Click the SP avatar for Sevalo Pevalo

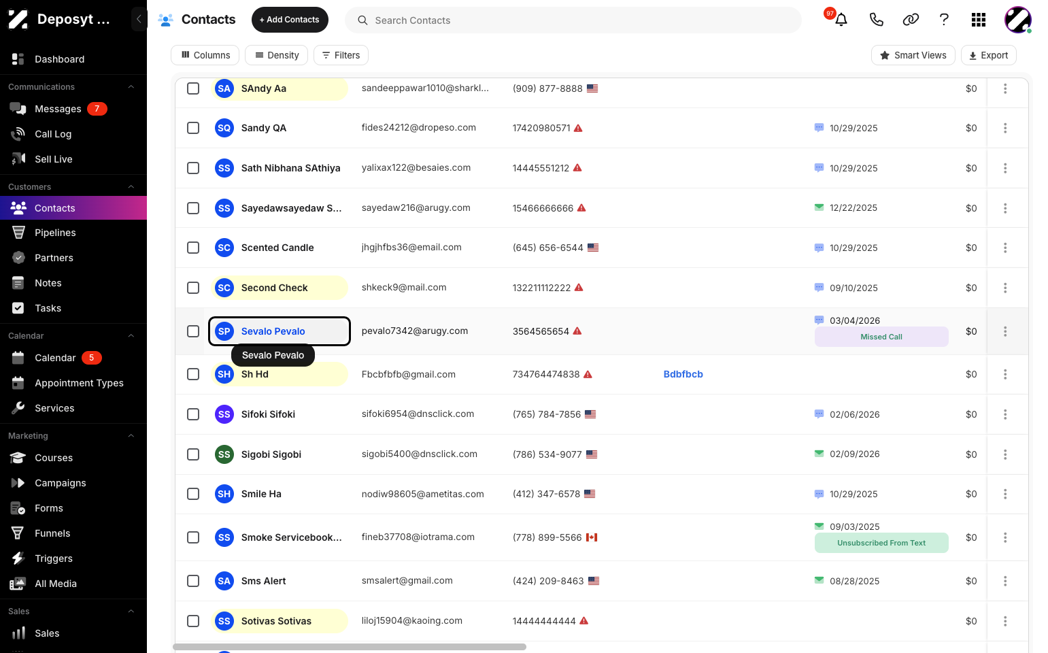(x=224, y=331)
